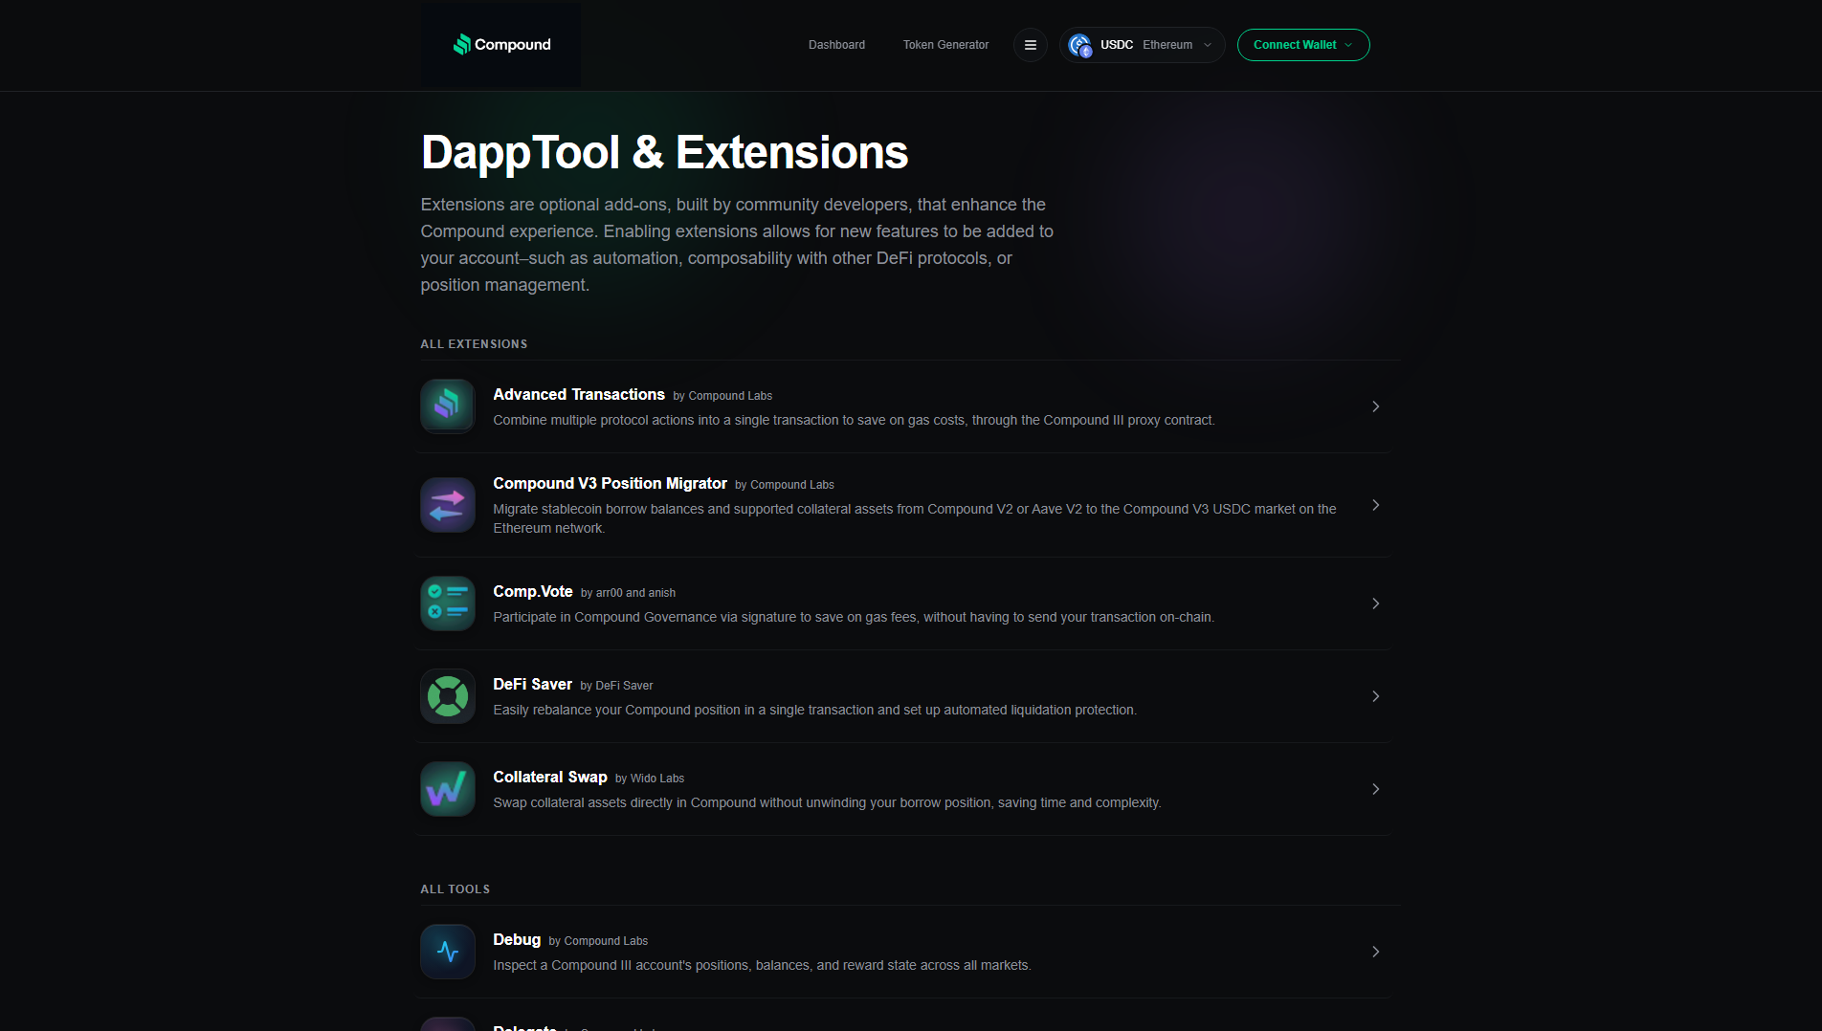Expand the Comp.Vote row chevron
This screenshot has height=1031, width=1822.
[x=1375, y=603]
